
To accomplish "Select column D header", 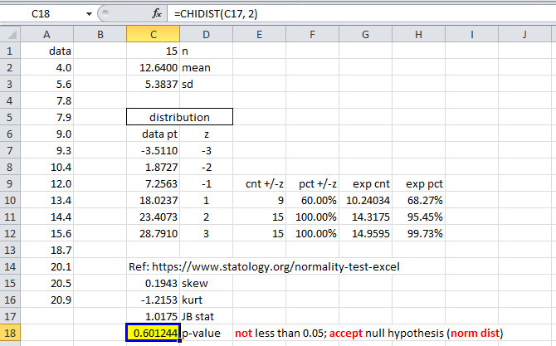I will 207,34.
